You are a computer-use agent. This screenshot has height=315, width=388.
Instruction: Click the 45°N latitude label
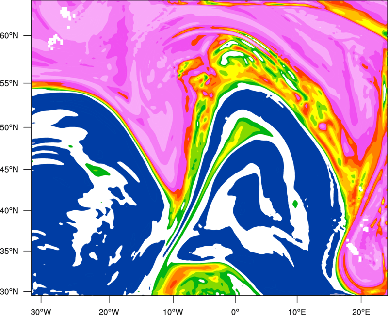pyautogui.click(x=9, y=169)
